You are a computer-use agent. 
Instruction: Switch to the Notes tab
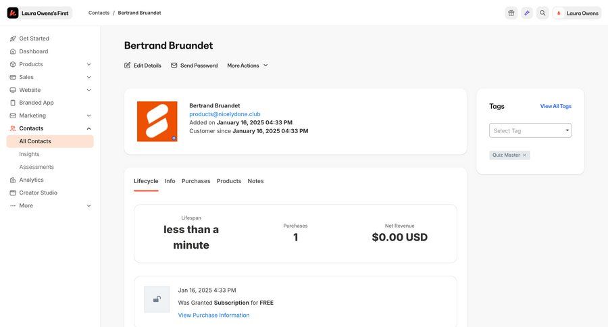255,181
